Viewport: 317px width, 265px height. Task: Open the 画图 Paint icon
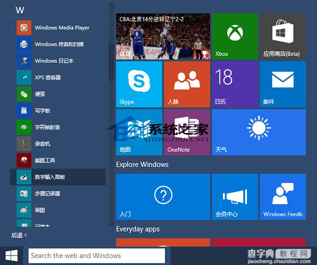click(x=24, y=210)
